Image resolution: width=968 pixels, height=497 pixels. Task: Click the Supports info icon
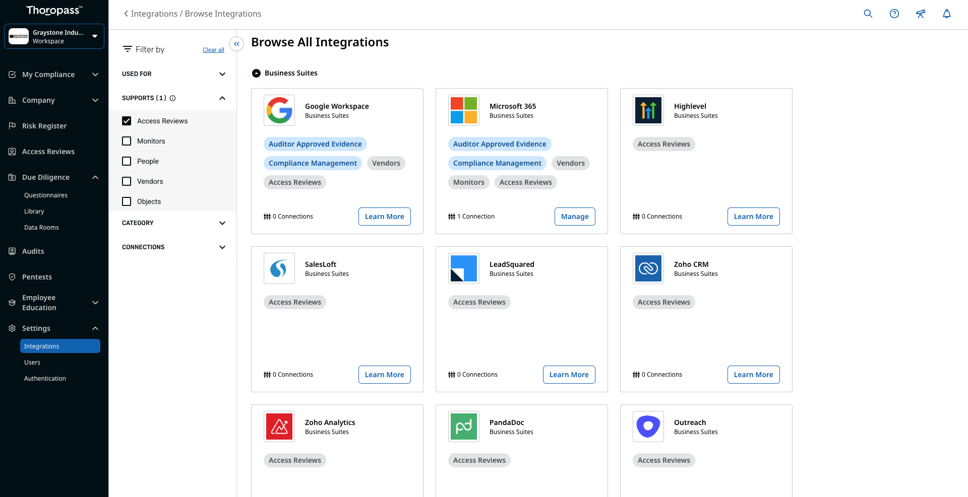coord(172,98)
